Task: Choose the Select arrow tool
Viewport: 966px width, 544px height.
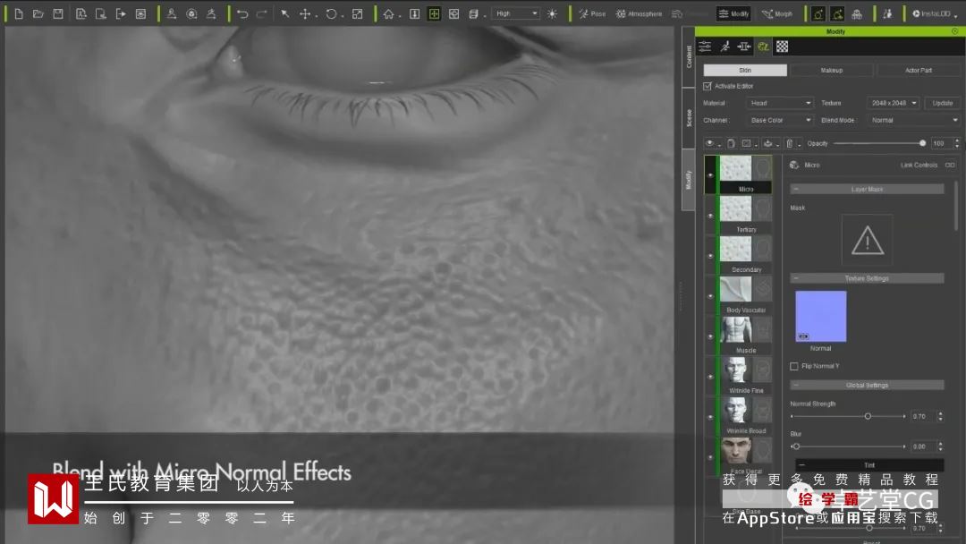Action: coord(285,13)
